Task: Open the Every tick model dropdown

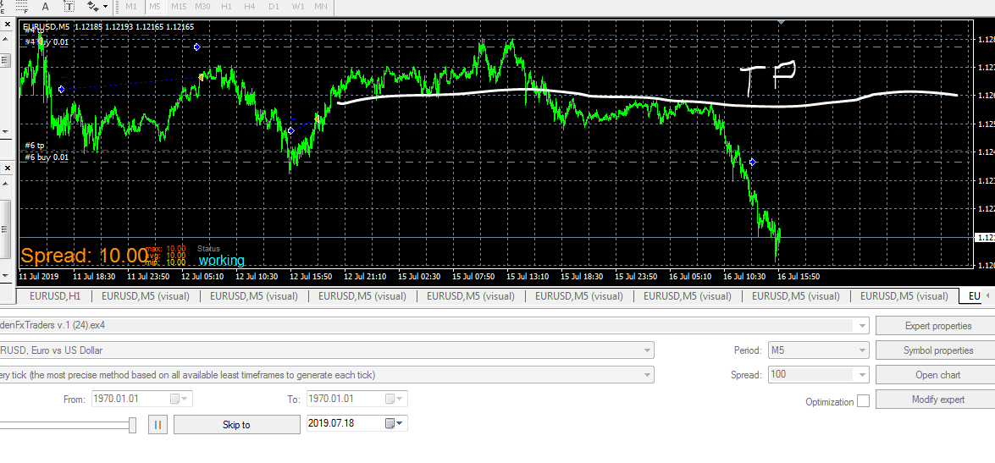Action: pyautogui.click(x=647, y=375)
